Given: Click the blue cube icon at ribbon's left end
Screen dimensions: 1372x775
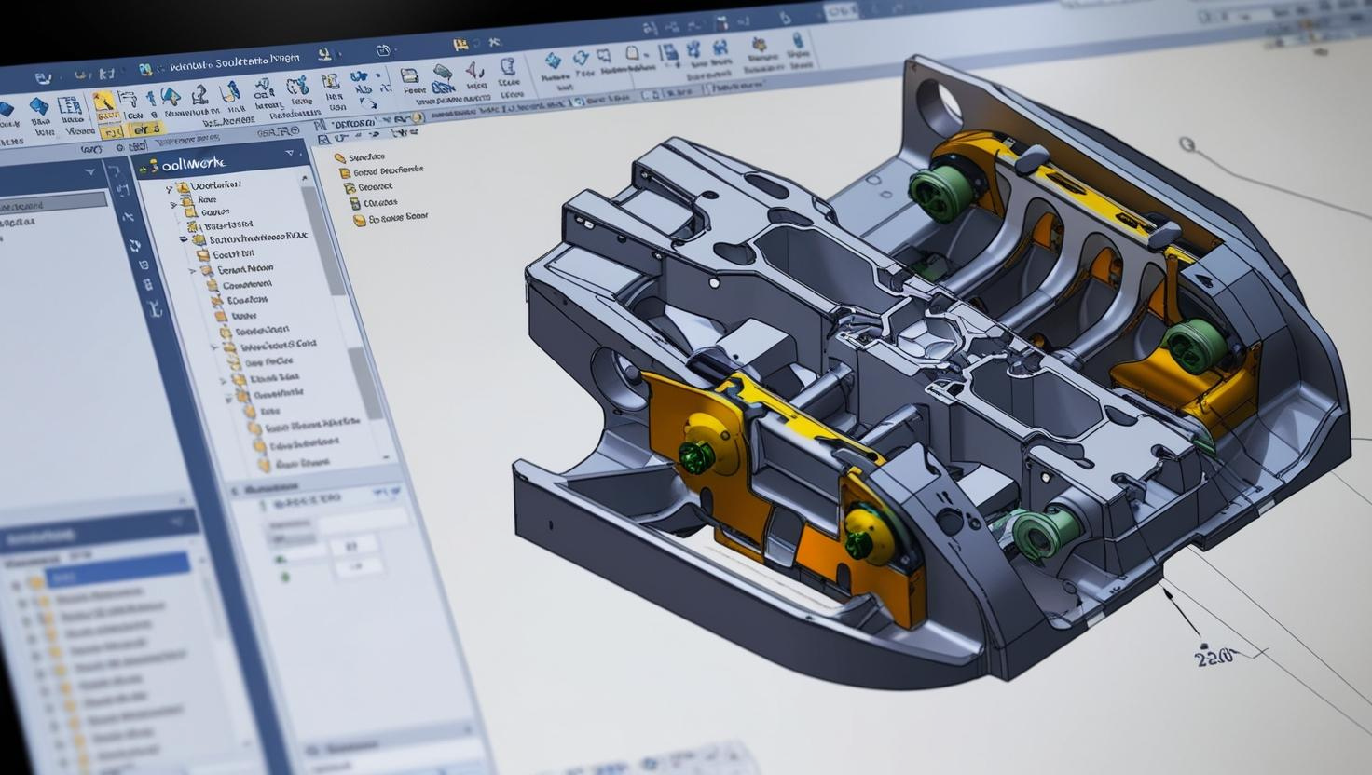Looking at the screenshot, I should [x=6, y=109].
